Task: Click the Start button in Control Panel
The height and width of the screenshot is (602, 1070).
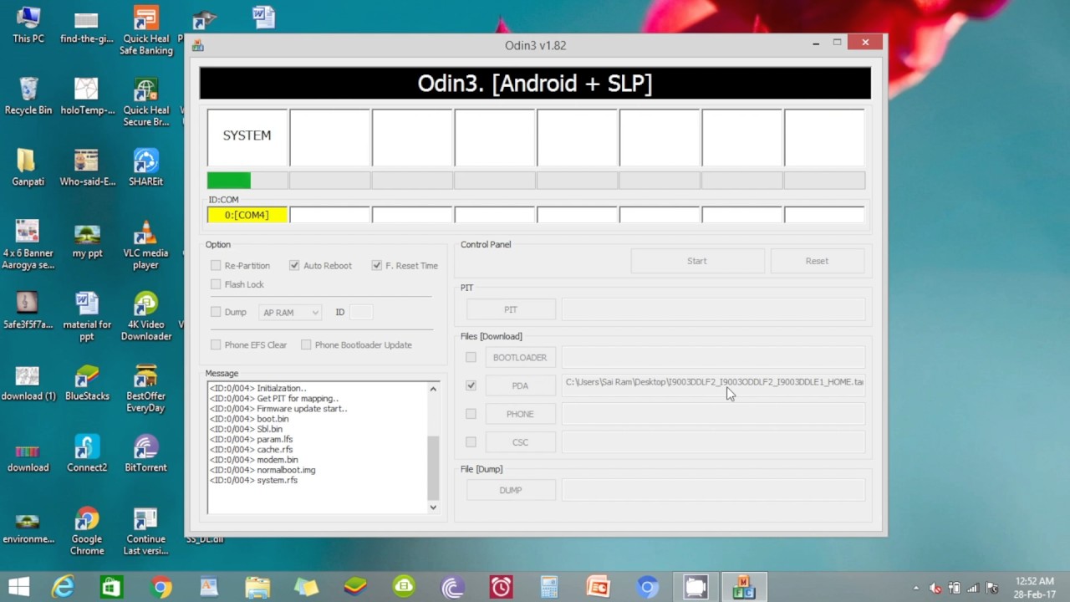Action: [697, 261]
